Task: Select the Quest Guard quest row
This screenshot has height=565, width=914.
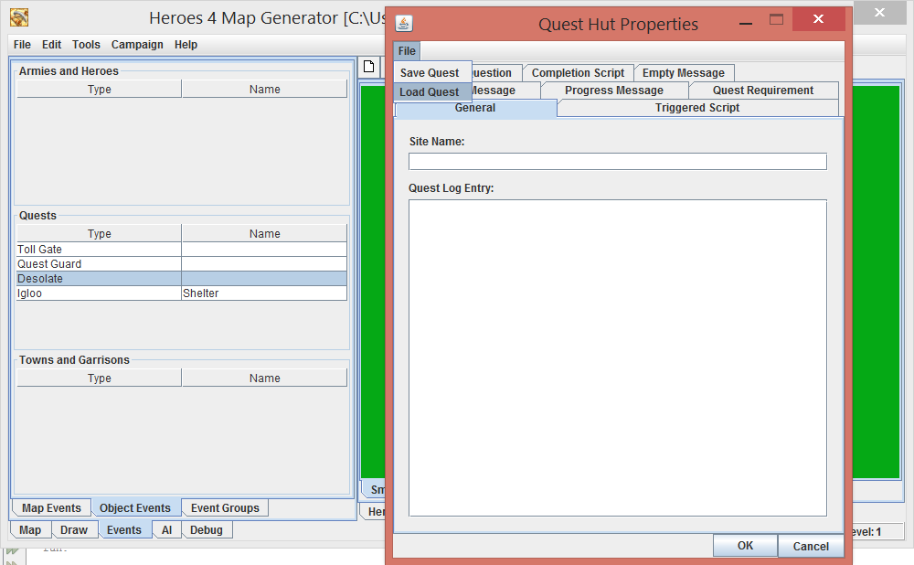Action: [182, 263]
